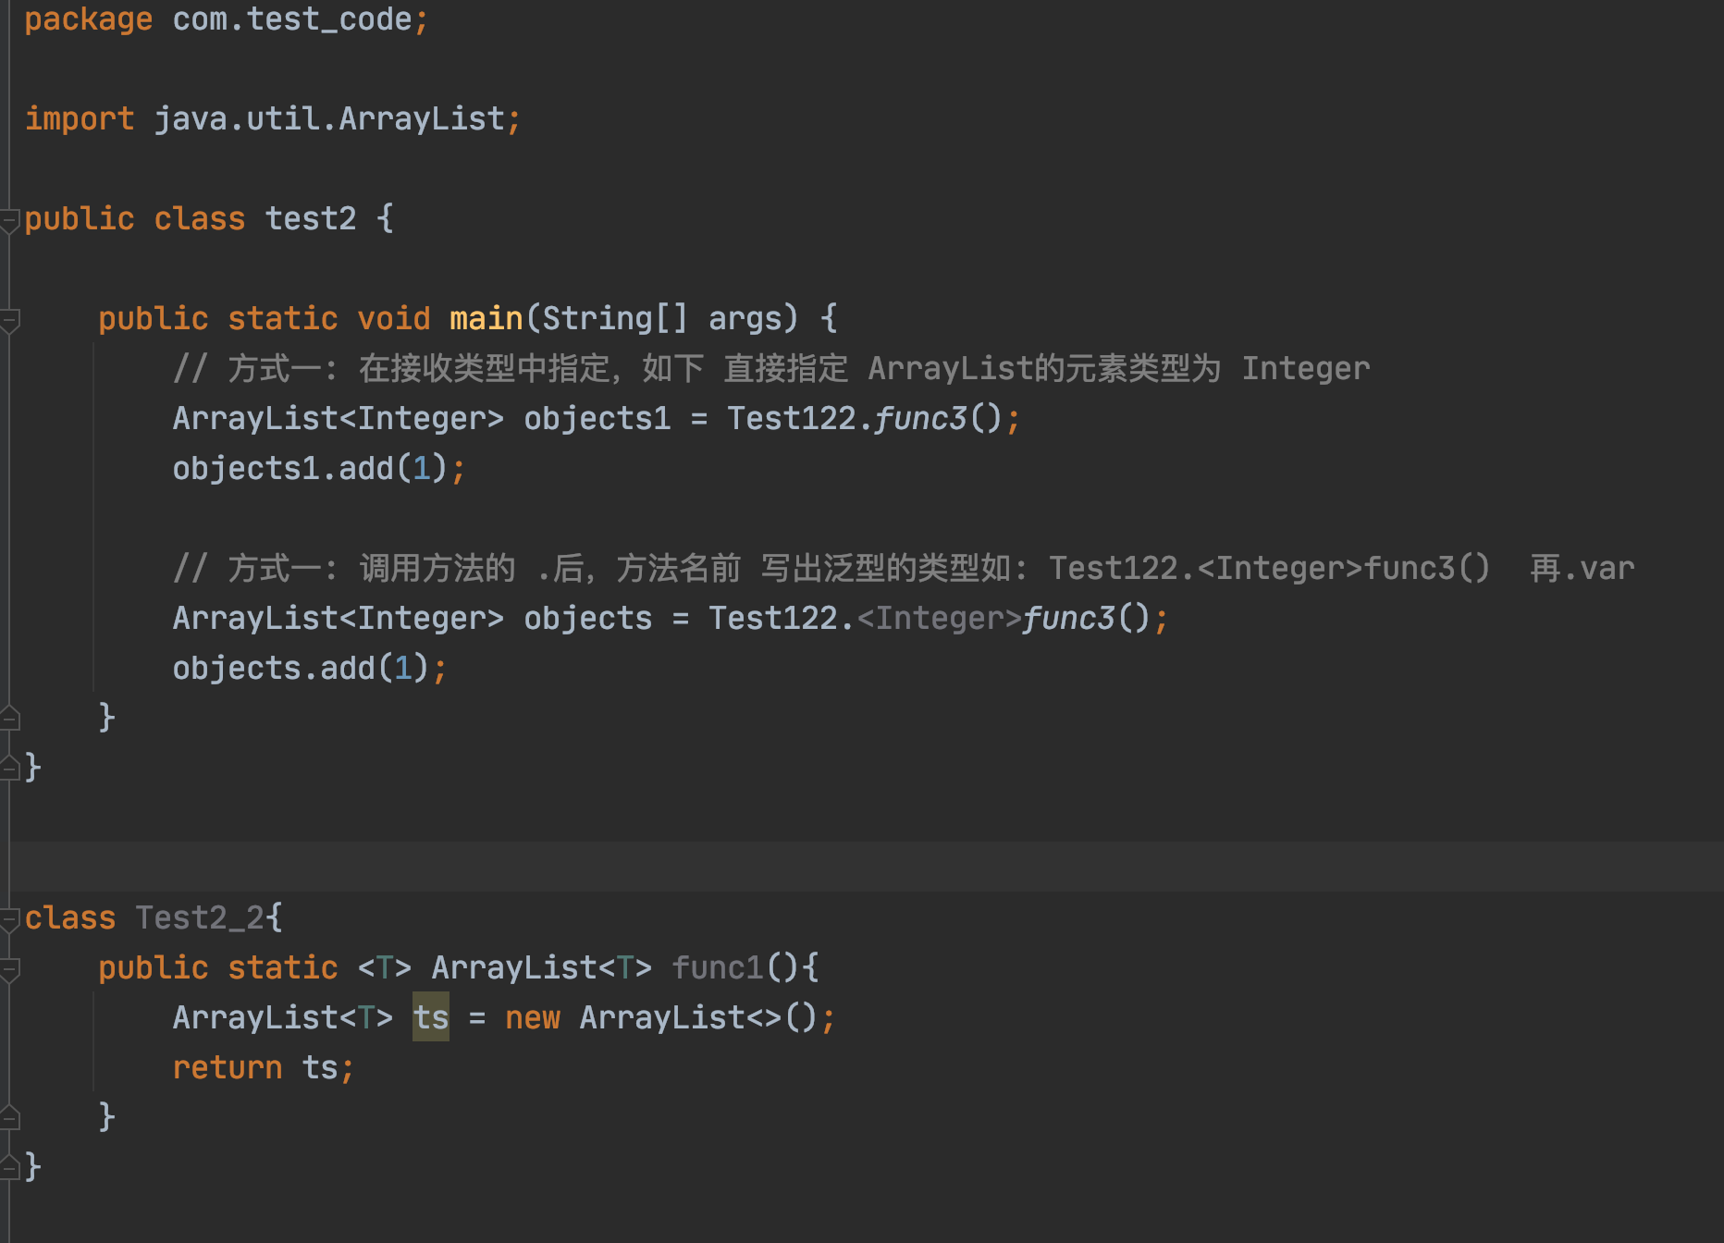Click java.util.ArrayList import path
Image resolution: width=1724 pixels, height=1243 pixels.
329,118
